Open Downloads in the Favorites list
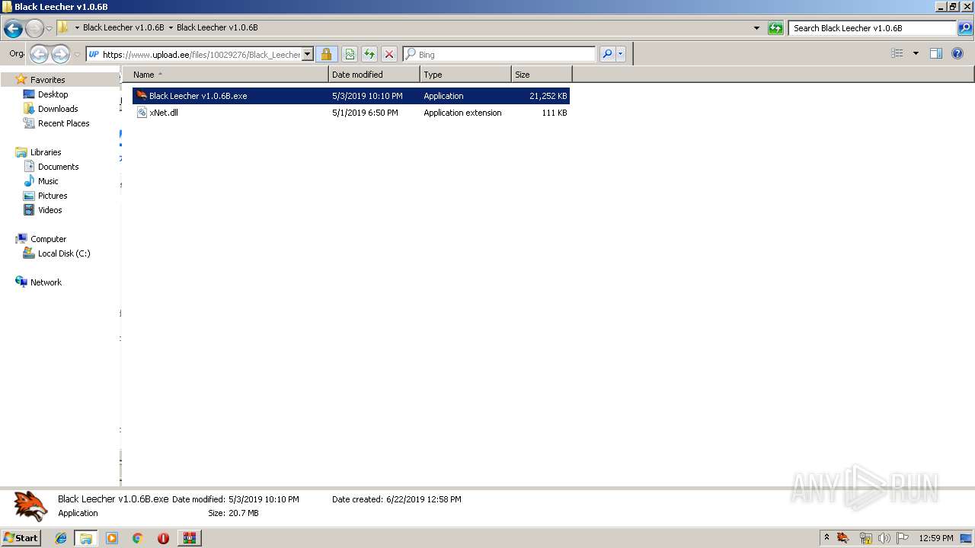This screenshot has height=548, width=975. coord(58,109)
